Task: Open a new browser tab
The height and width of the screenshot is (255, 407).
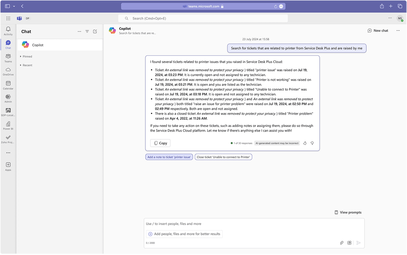Action: (x=391, y=6)
